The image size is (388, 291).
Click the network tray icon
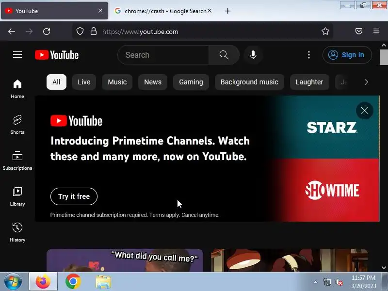327,282
